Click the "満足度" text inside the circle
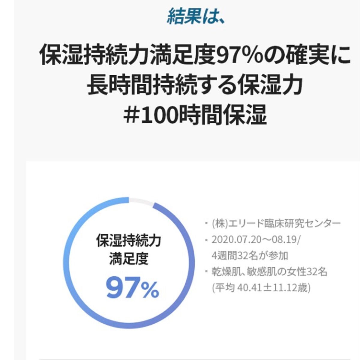The image size is (360, 360). click(128, 258)
